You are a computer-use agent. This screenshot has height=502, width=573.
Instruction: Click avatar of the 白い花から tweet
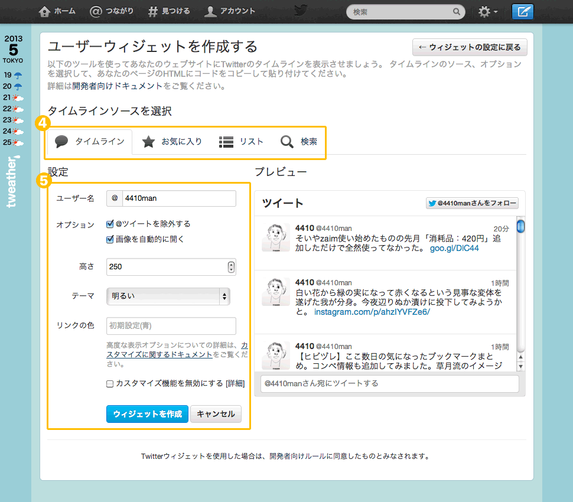point(276,292)
